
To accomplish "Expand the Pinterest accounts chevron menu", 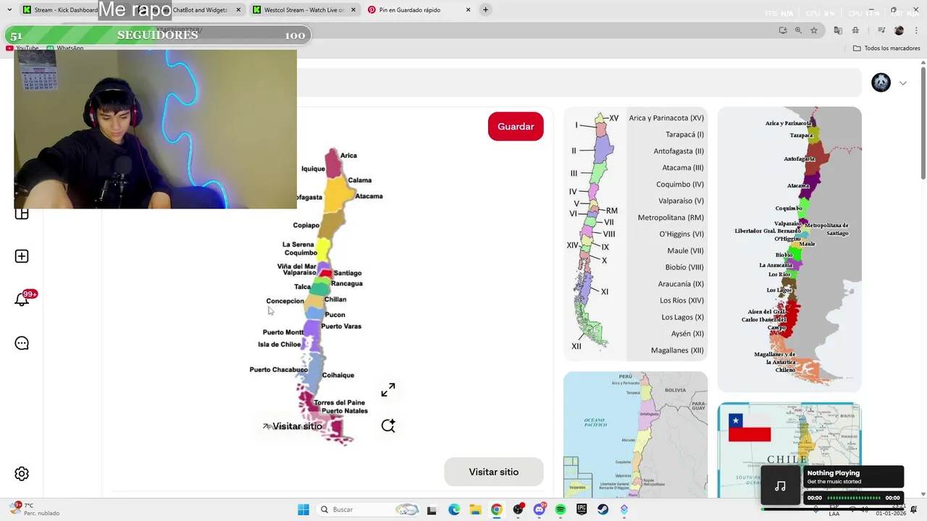I will [903, 83].
